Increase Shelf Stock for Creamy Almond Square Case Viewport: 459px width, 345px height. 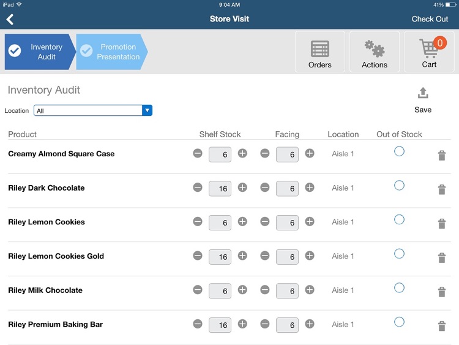[242, 153]
